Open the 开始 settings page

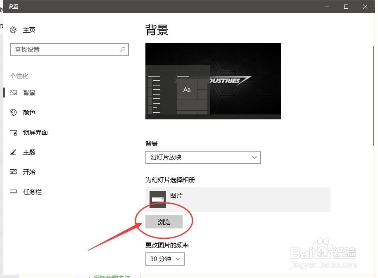(29, 172)
